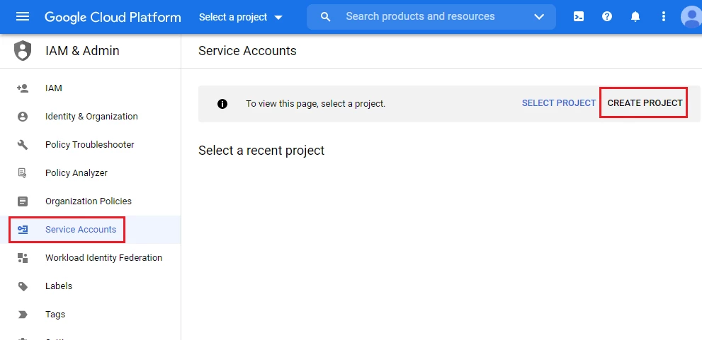Expand the search bar dropdown chevron
Screen dimensions: 702x340
point(539,17)
